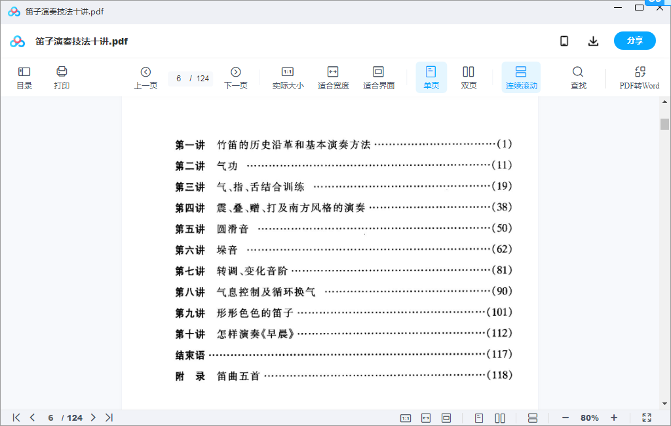Switch to 双页 double page view
Viewport: 671px width, 426px height.
(x=469, y=77)
